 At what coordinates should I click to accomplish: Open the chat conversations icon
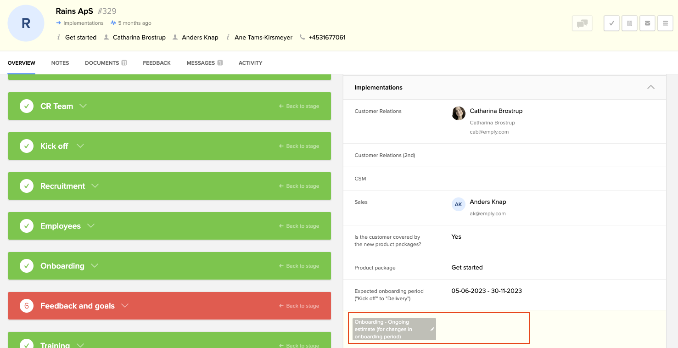tap(582, 23)
